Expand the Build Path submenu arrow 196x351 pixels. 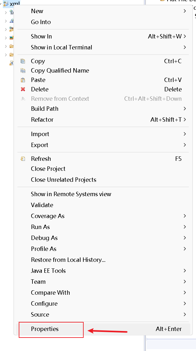(x=185, y=109)
